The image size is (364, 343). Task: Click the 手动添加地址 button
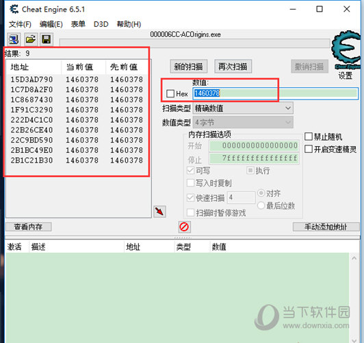(x=326, y=226)
